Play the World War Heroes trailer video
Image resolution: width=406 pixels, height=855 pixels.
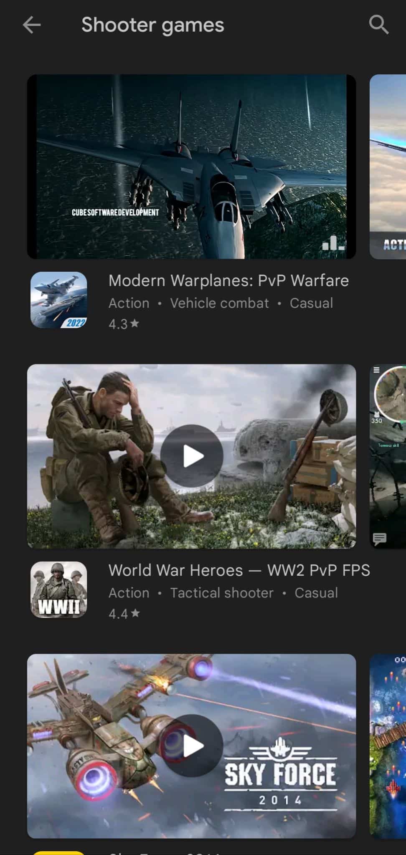click(192, 456)
